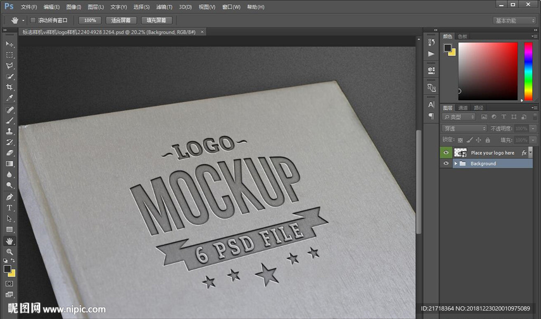
Task: Select the Clone Stamp tool
Action: pos(10,132)
